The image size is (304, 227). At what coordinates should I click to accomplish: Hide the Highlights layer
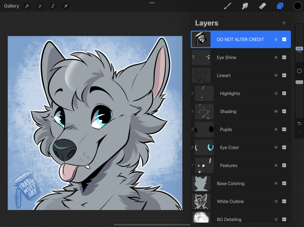(284, 93)
